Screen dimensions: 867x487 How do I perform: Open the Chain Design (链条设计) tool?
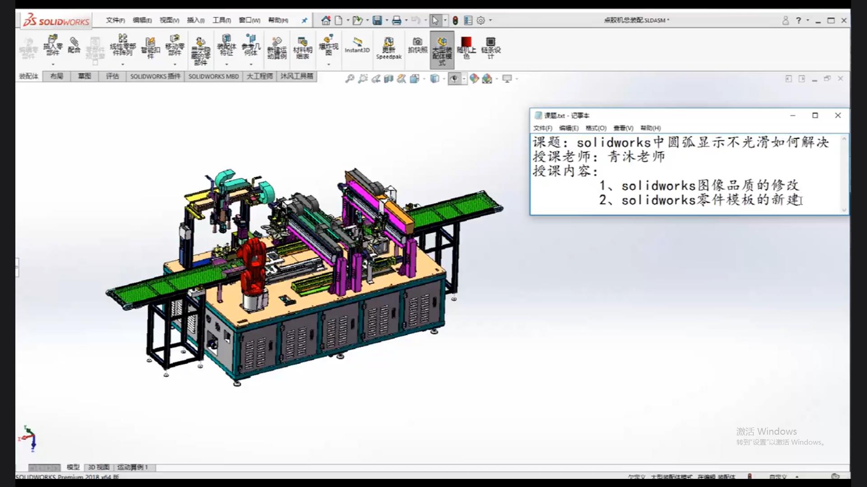click(x=491, y=48)
